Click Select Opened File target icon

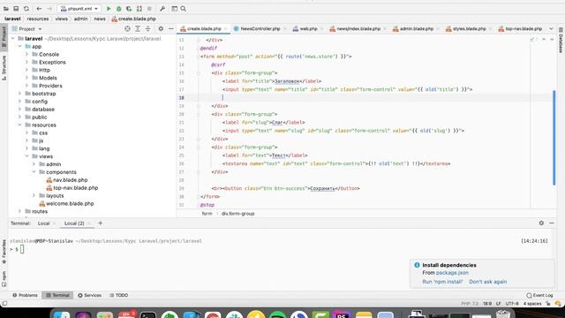pos(127,29)
